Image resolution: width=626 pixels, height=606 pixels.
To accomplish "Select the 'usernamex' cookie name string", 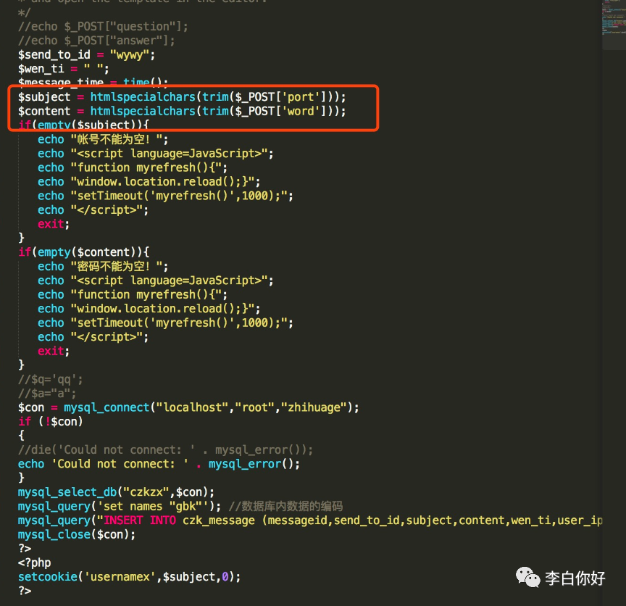I will (x=120, y=577).
